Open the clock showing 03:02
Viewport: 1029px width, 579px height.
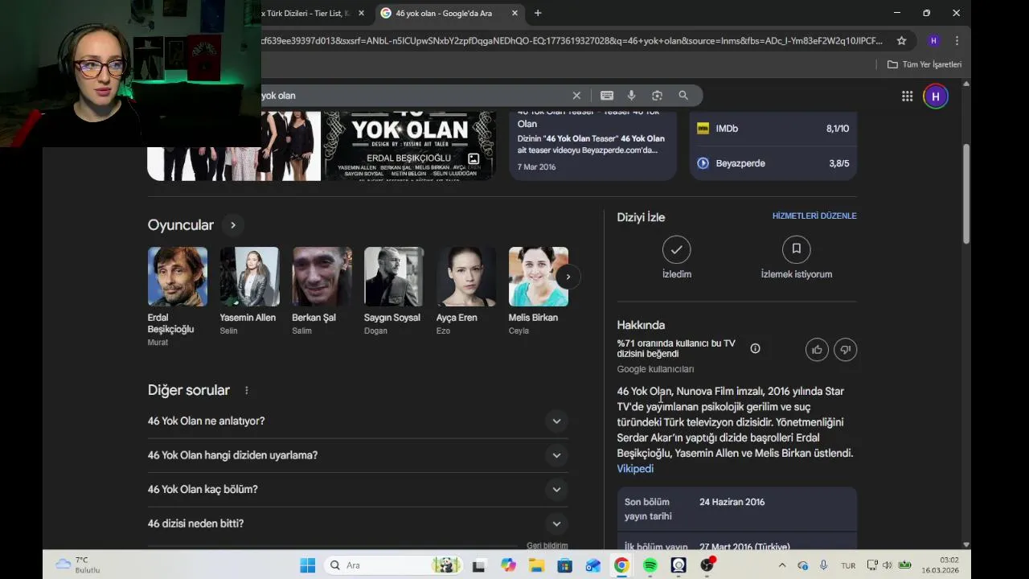point(941,565)
